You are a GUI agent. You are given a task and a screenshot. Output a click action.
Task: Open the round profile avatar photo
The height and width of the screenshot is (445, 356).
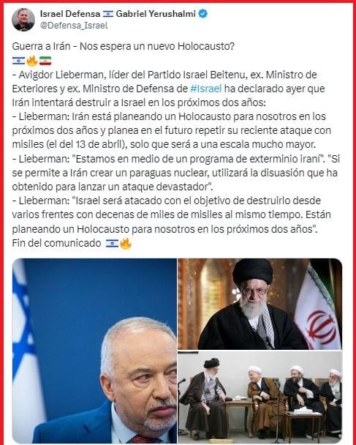pyautogui.click(x=23, y=19)
